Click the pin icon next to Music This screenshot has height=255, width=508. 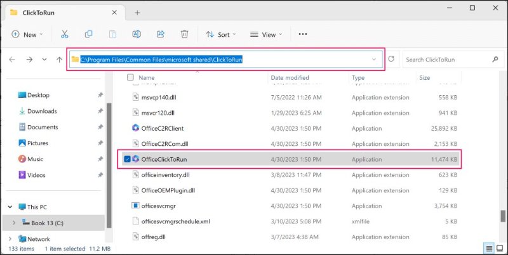pyautogui.click(x=100, y=159)
